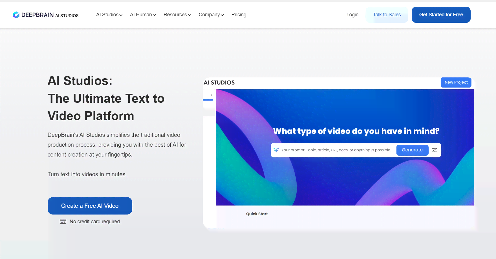Click the credit card icon
The width and height of the screenshot is (496, 259).
pos(63,221)
